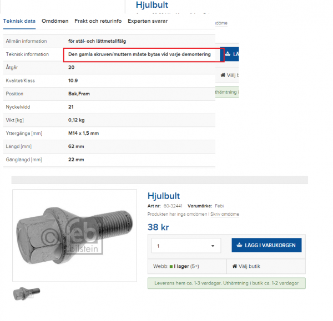Image resolution: width=333 pixels, height=321 pixels.
Task: Click the 38 kr price
Action: coord(158,226)
